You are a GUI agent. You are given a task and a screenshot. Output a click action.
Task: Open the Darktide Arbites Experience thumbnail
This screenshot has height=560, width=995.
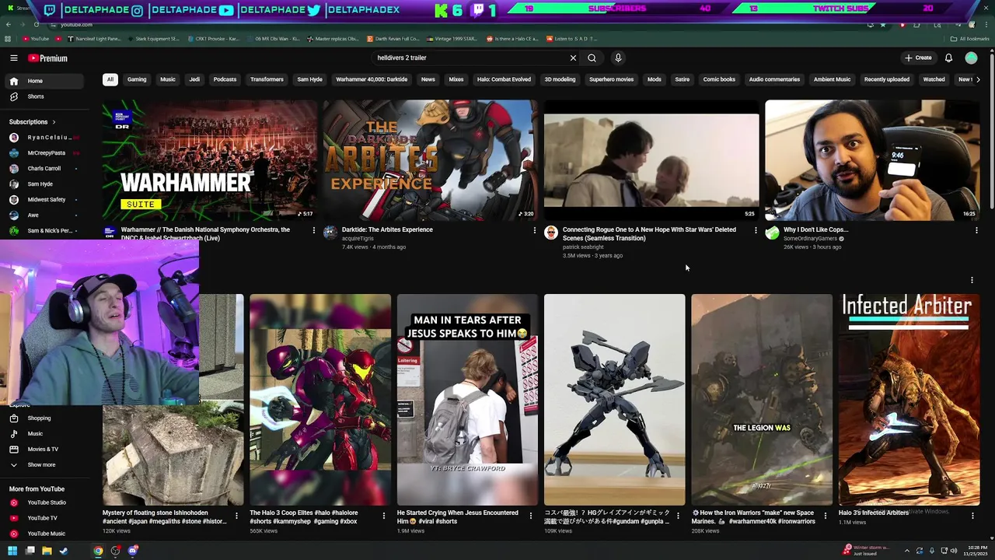[431, 160]
